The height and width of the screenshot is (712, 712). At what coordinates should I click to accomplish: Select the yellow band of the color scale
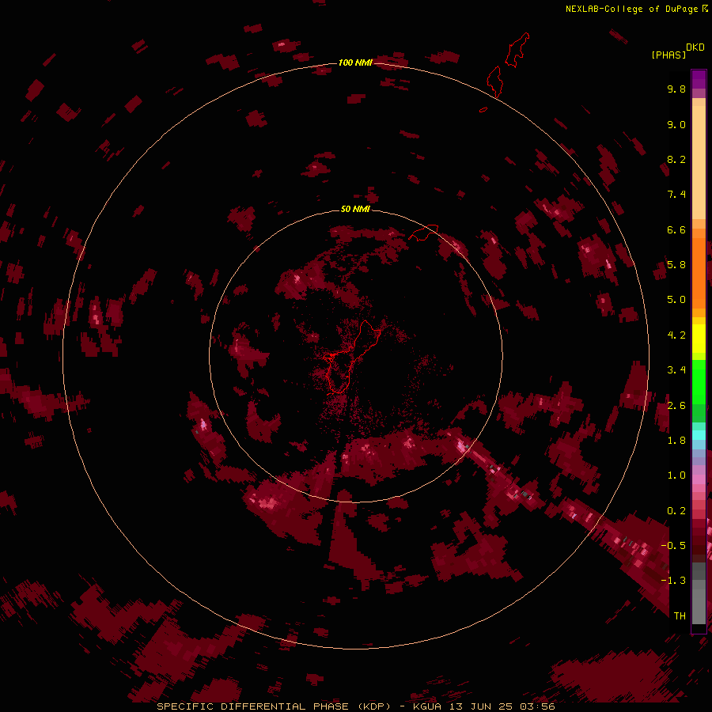point(699,339)
